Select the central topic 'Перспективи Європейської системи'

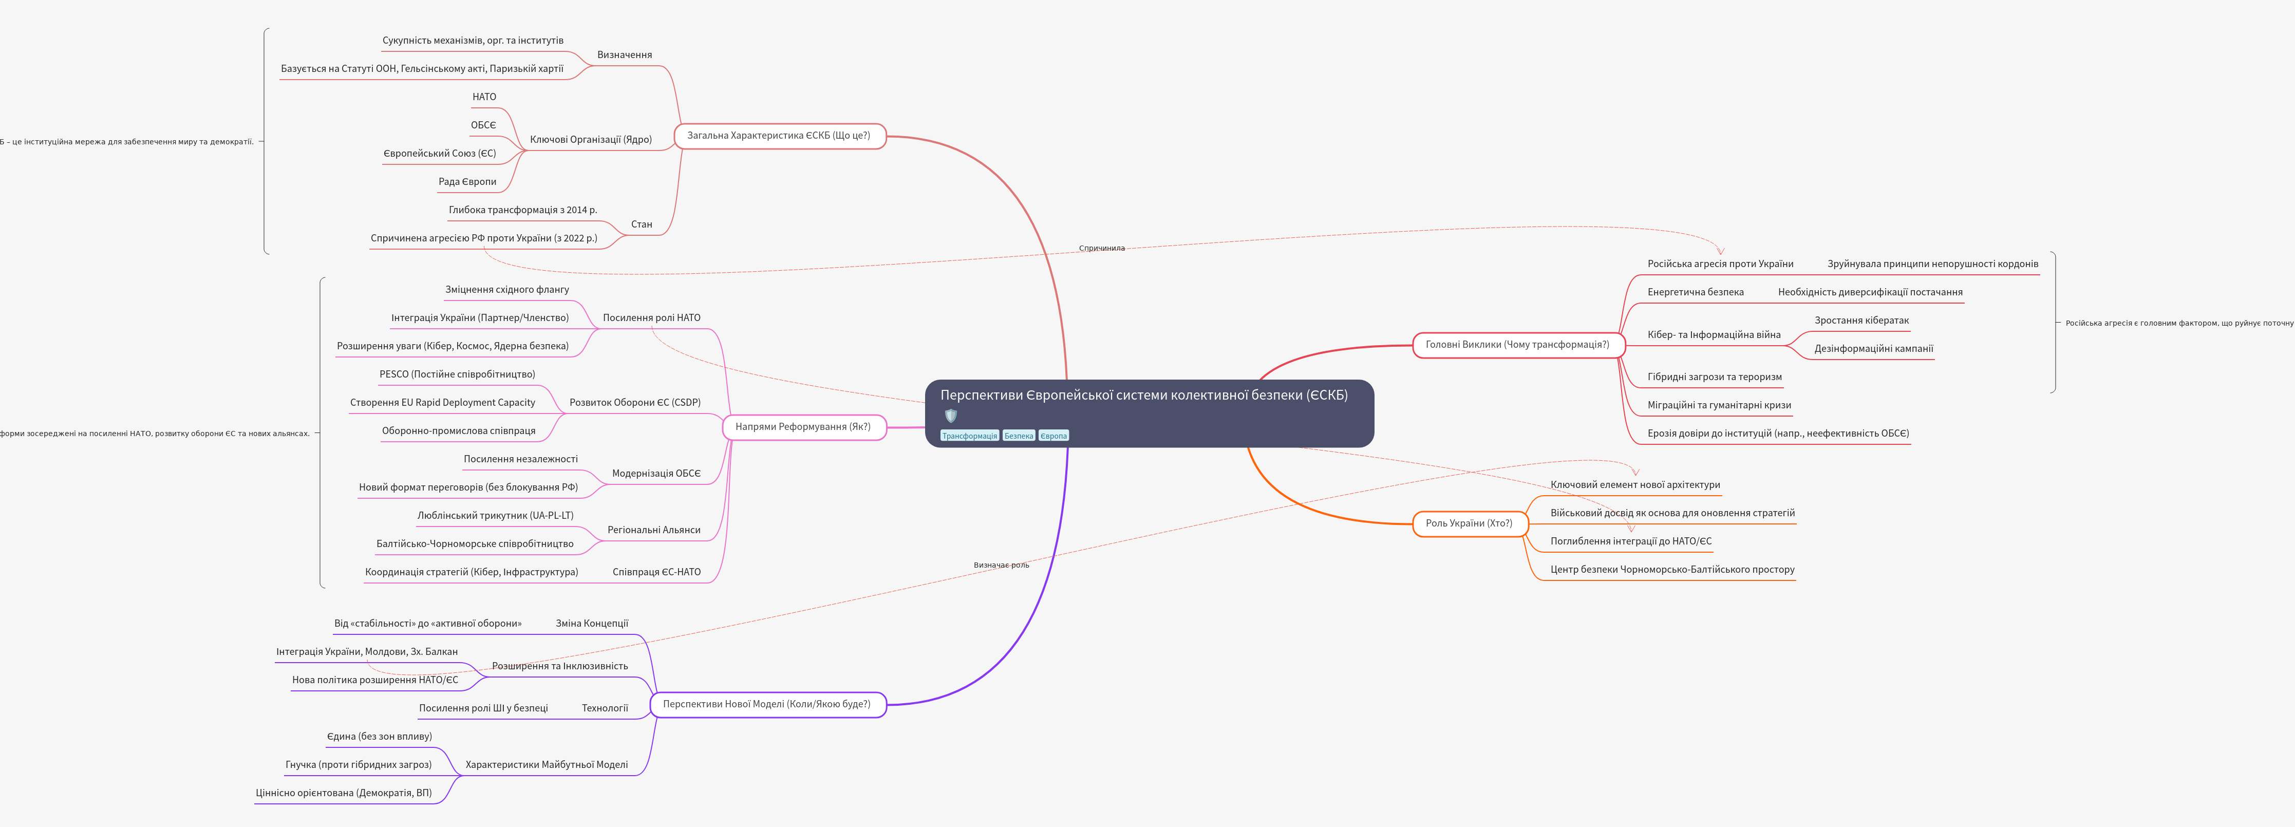pos(1143,396)
